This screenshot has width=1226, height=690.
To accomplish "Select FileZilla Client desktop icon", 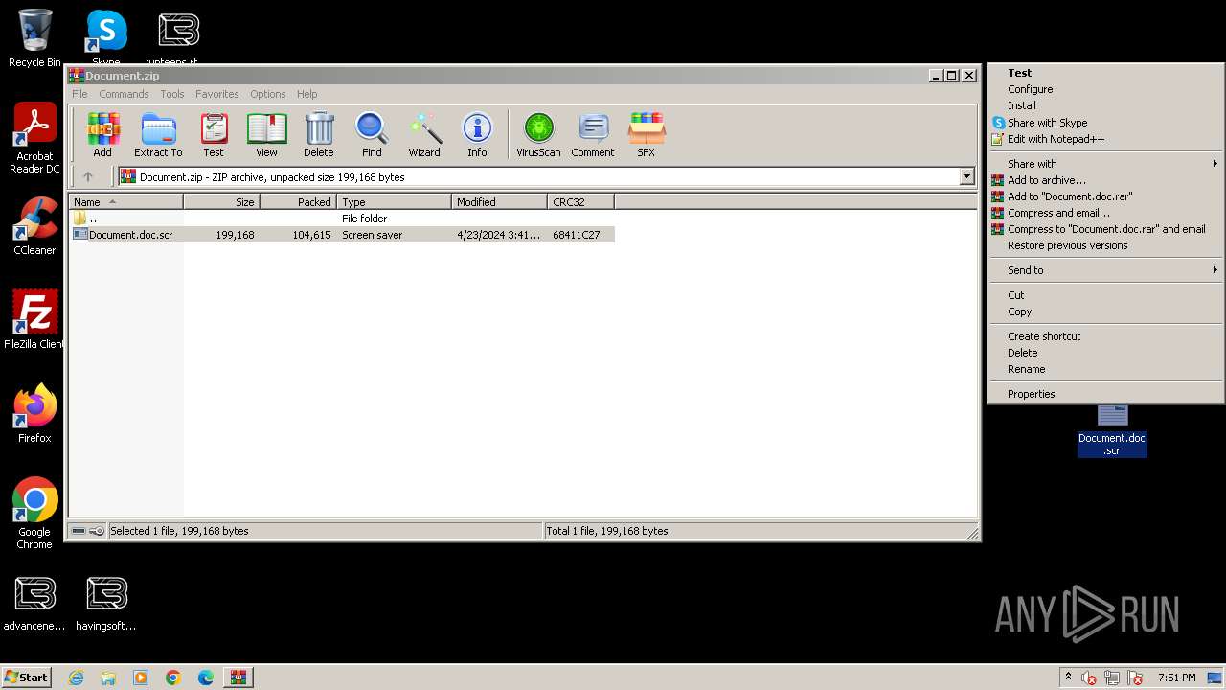I will pos(34,320).
